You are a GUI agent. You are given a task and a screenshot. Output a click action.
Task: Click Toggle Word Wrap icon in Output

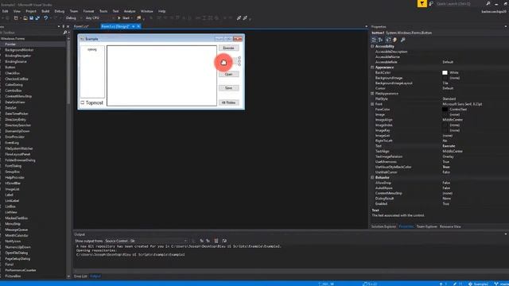pyautogui.click(x=224, y=241)
